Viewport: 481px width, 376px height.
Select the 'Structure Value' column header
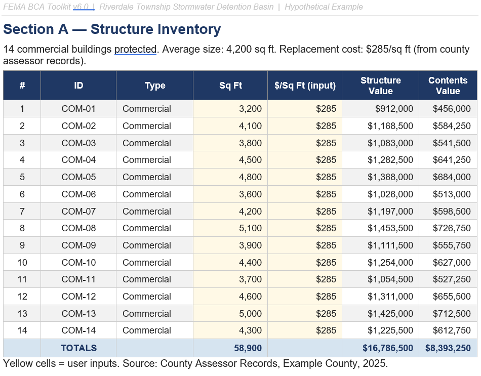(x=380, y=85)
